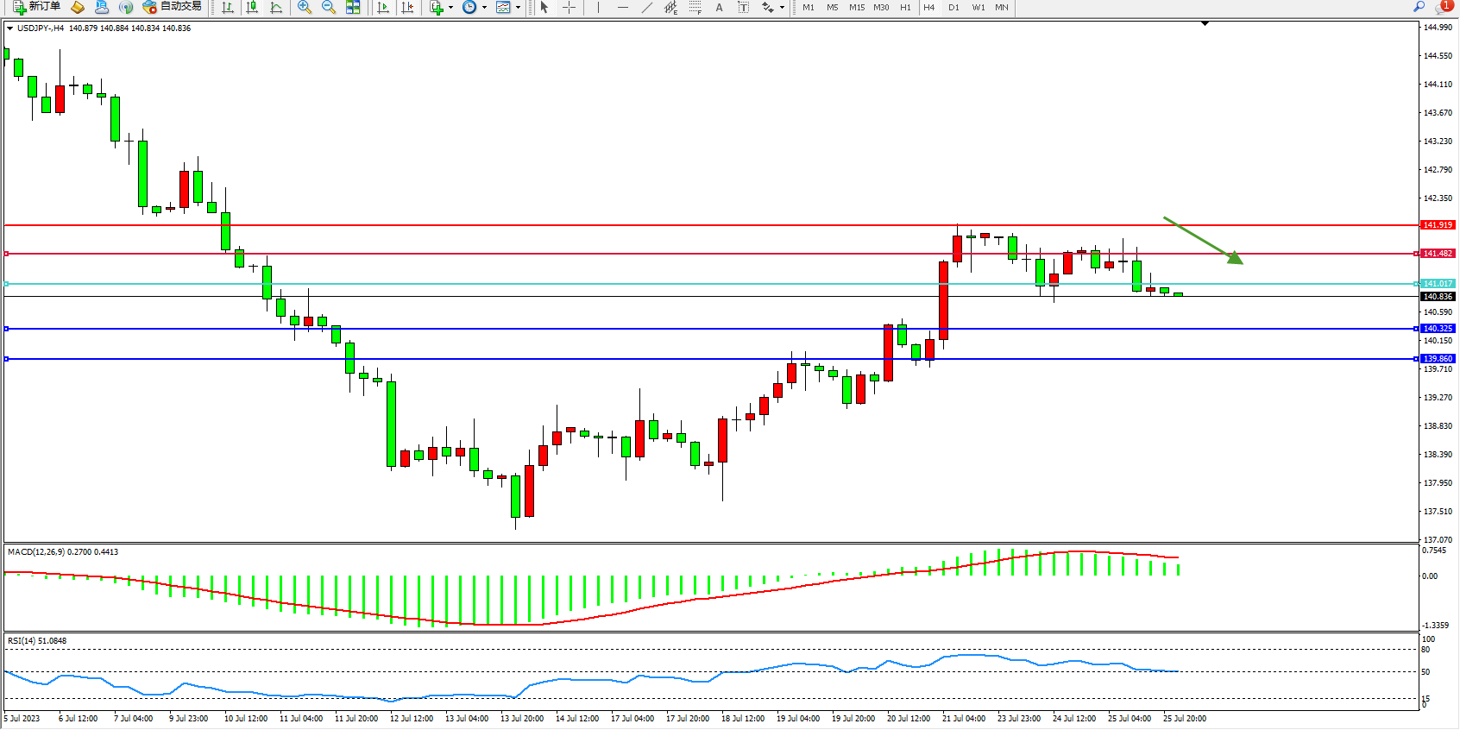Switch chart to candlestick mode

click(252, 7)
